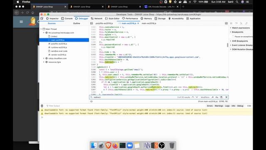
Task: Expand the resource://gre node
Action: 44,62
